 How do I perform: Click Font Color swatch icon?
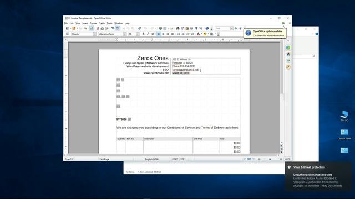point(199,34)
